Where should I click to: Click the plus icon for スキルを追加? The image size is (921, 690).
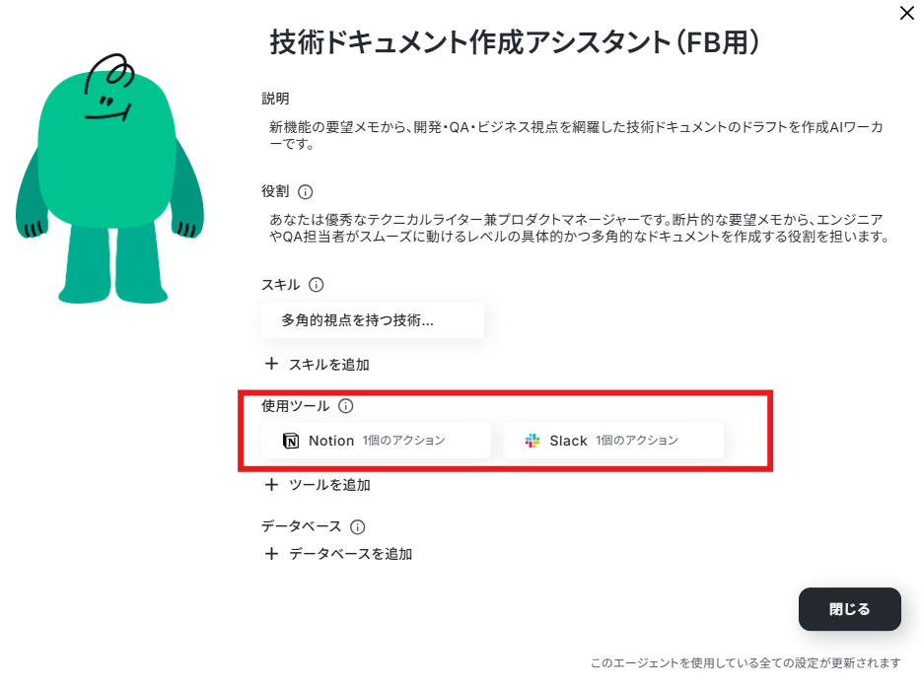(x=271, y=364)
